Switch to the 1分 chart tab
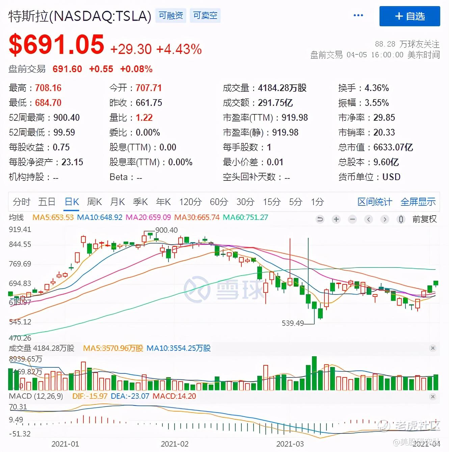This screenshot has width=449, height=452. click(x=317, y=202)
